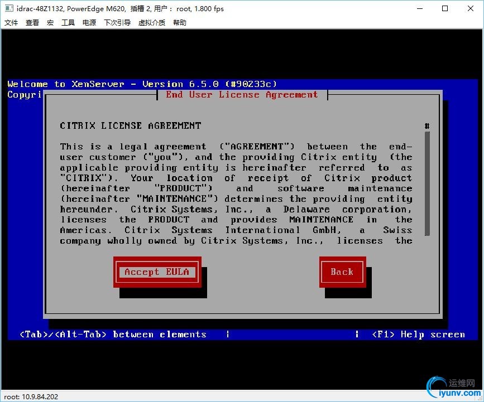Click the 'End User License Agreement' dialog title
Image resolution: width=484 pixels, height=402 pixels.
pyautogui.click(x=242, y=94)
